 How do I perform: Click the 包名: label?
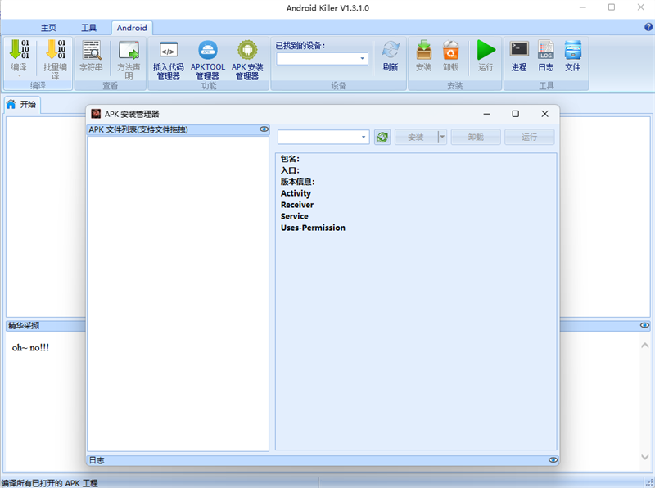tap(290, 159)
